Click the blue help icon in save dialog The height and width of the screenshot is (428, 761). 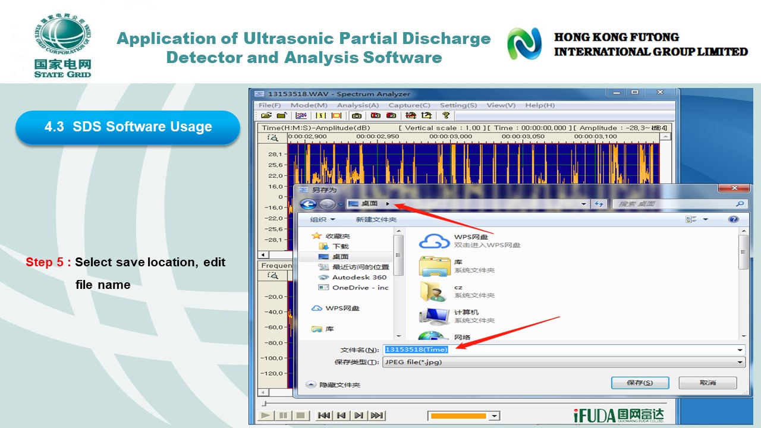pos(733,219)
